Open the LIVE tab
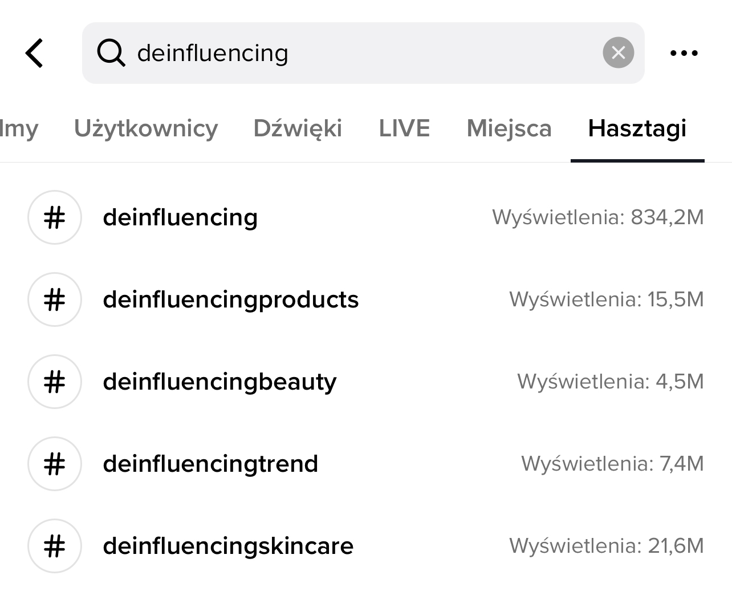The height and width of the screenshot is (591, 732). tap(404, 128)
